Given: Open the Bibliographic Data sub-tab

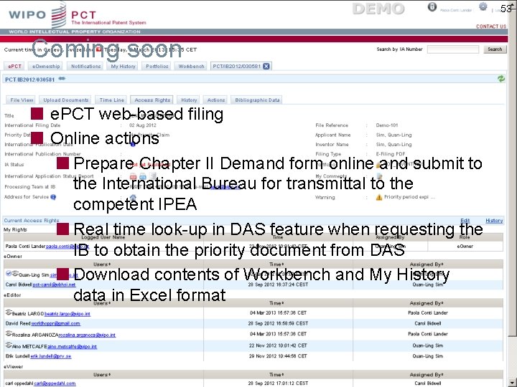Looking at the screenshot, I should [x=257, y=100].
